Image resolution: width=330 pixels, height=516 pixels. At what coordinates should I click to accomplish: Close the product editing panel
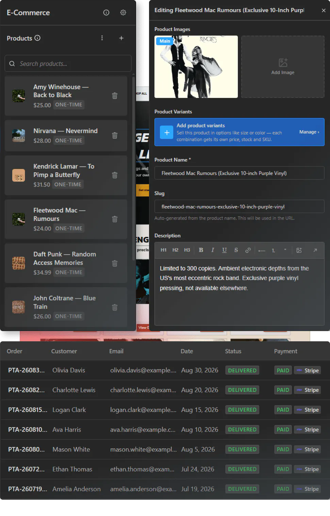324,11
